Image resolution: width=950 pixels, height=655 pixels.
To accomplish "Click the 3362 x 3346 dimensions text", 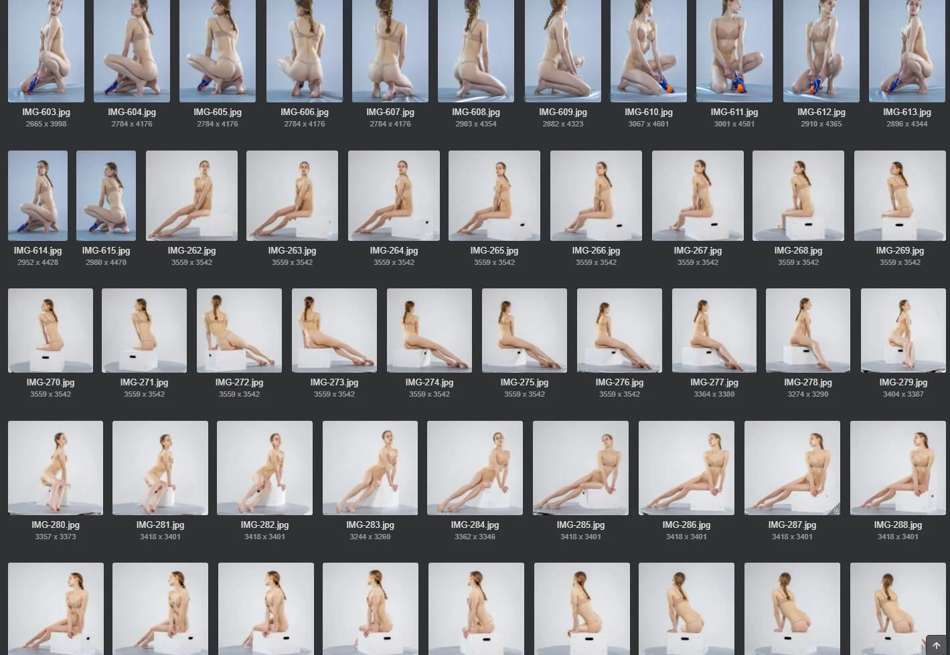I will pos(475,537).
